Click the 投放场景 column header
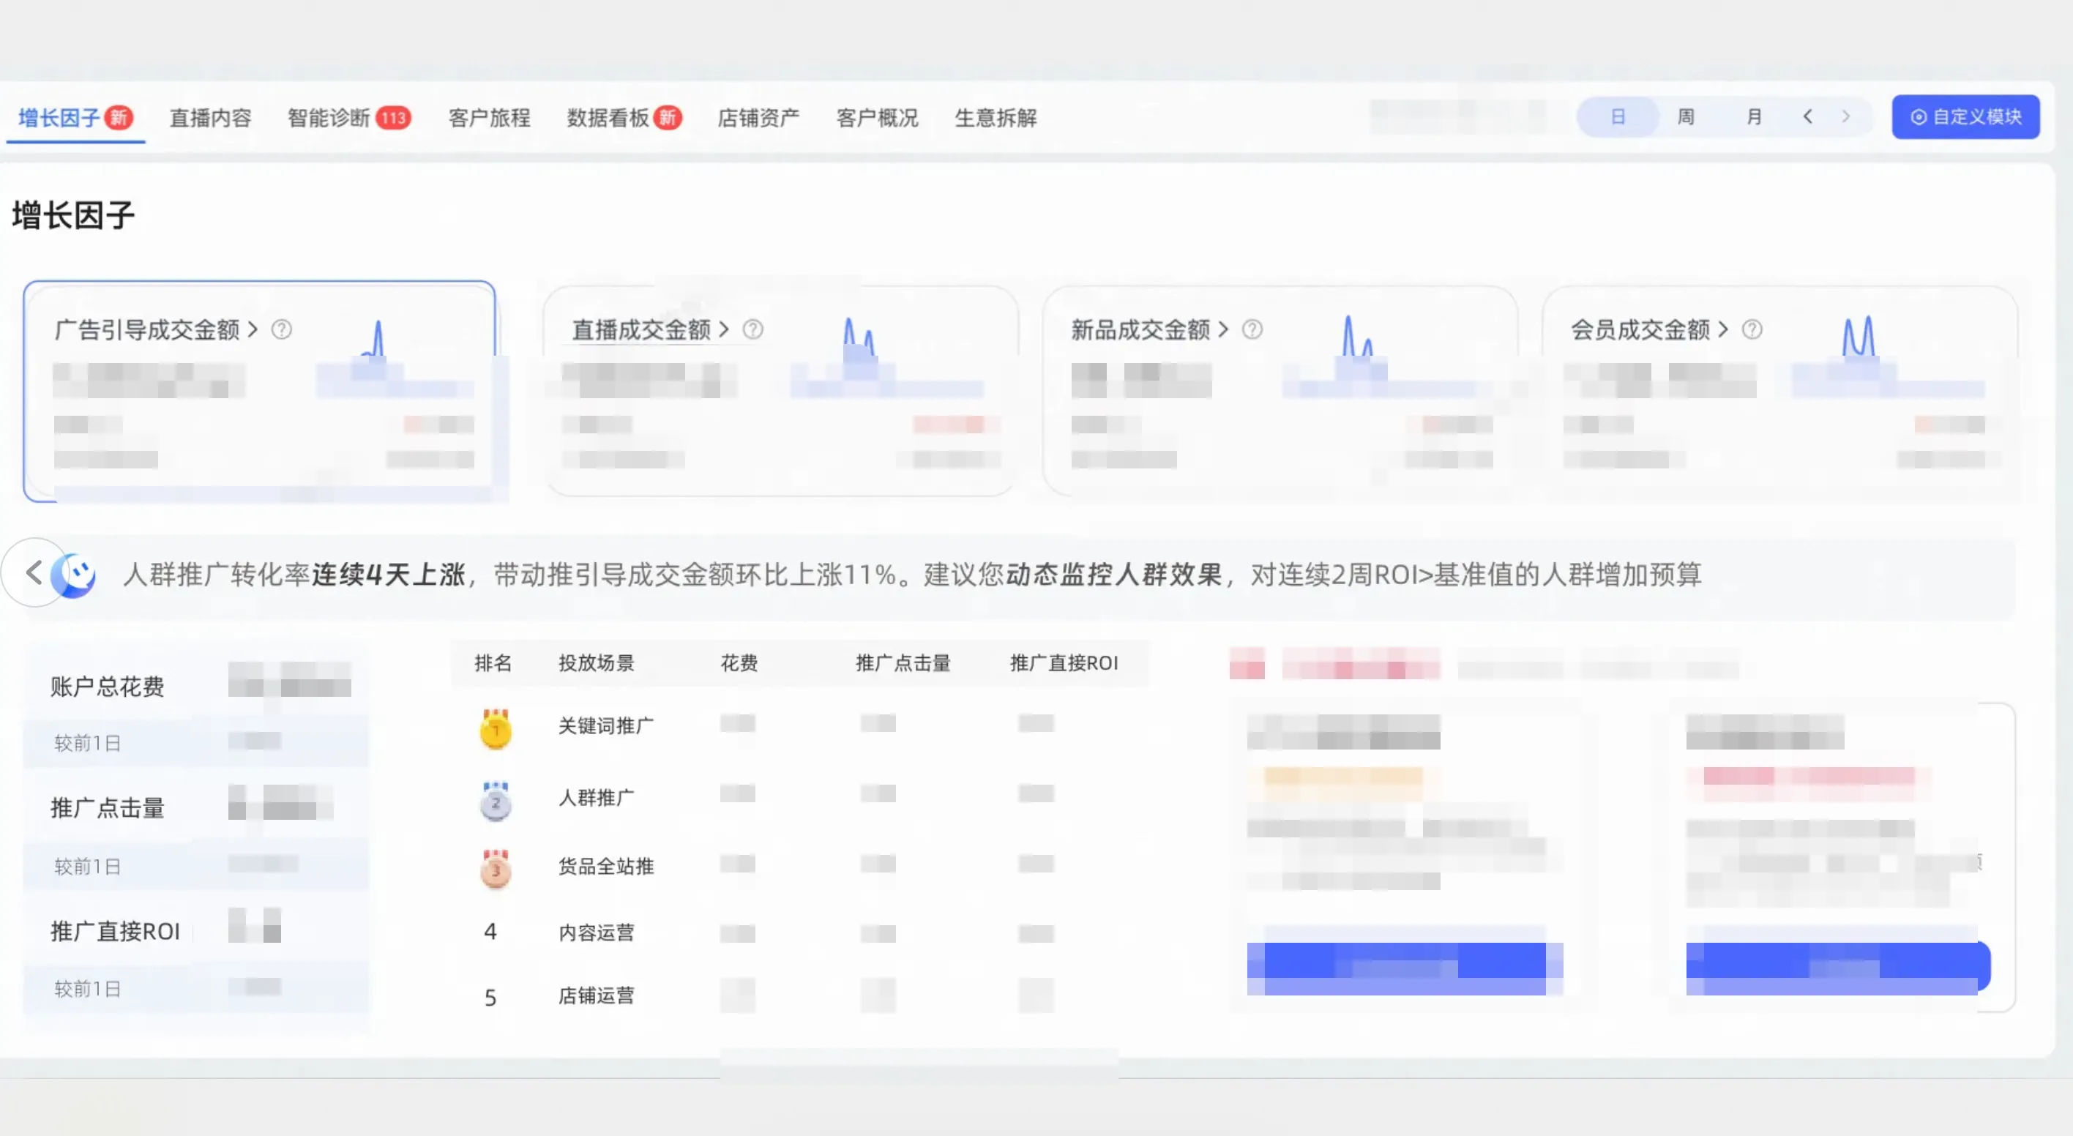 click(597, 663)
